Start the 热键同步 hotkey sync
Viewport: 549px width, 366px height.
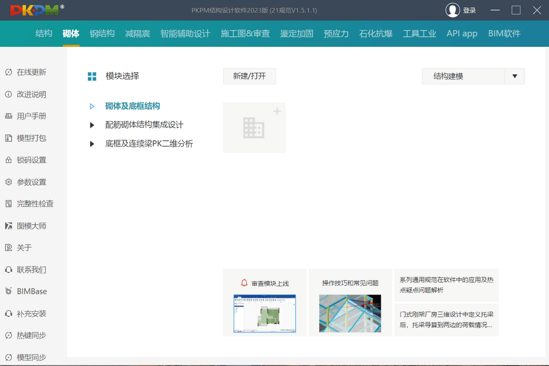click(x=32, y=335)
